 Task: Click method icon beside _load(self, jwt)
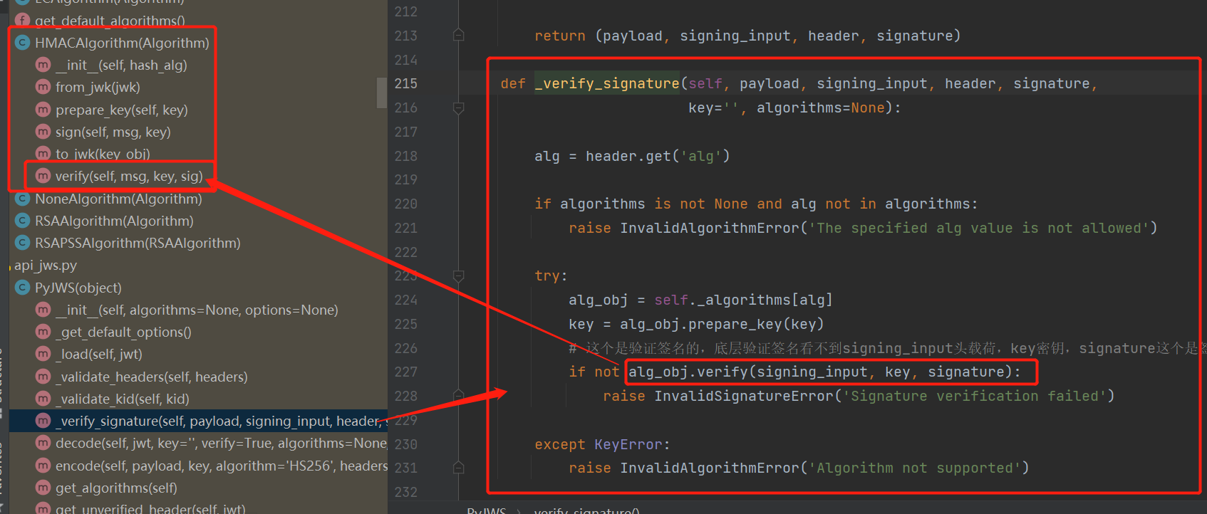(x=43, y=354)
